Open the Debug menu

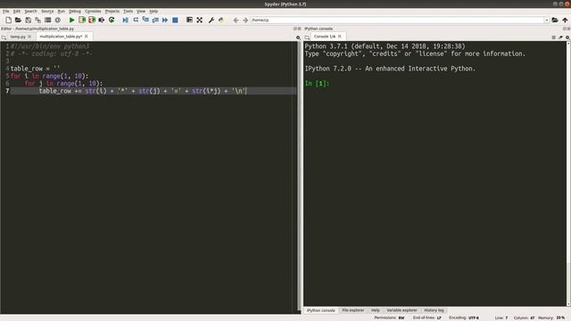point(75,12)
